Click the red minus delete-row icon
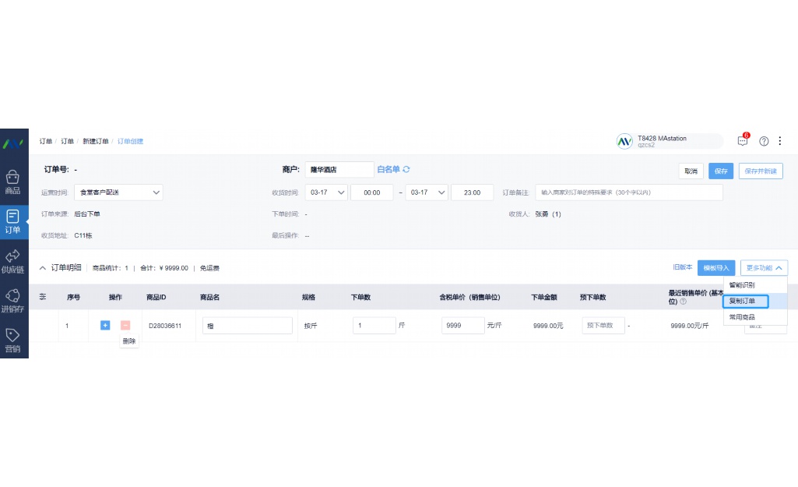This screenshot has width=798, height=487. click(x=125, y=325)
